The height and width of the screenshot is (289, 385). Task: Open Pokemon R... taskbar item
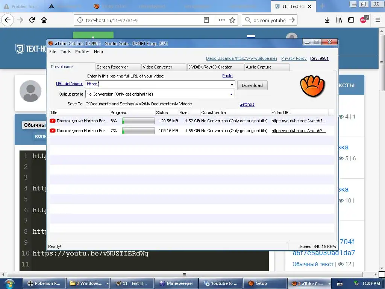(44, 283)
